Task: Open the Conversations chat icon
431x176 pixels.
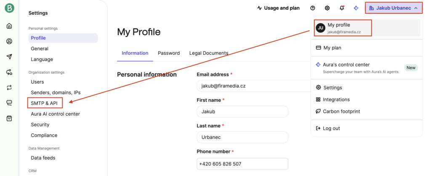Action: tap(9, 103)
